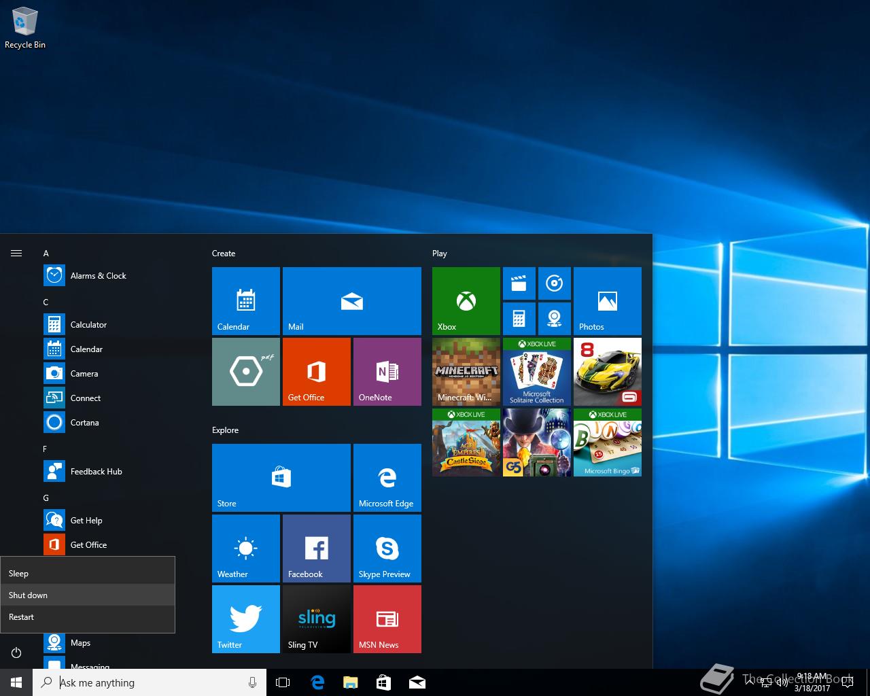Screen dimensions: 870x696
Task: Launch the Microsoft Bingo tile
Action: (x=608, y=442)
